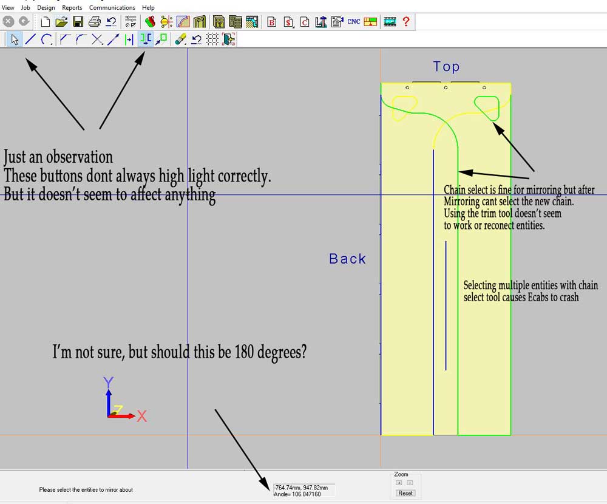The height and width of the screenshot is (504, 607).
Task: Open file using the folder icon
Action: (61, 22)
